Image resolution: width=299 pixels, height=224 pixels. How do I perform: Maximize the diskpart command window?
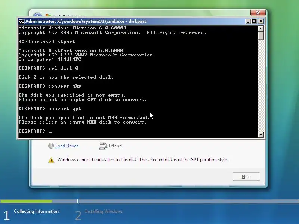pyautogui.click(x=254, y=21)
